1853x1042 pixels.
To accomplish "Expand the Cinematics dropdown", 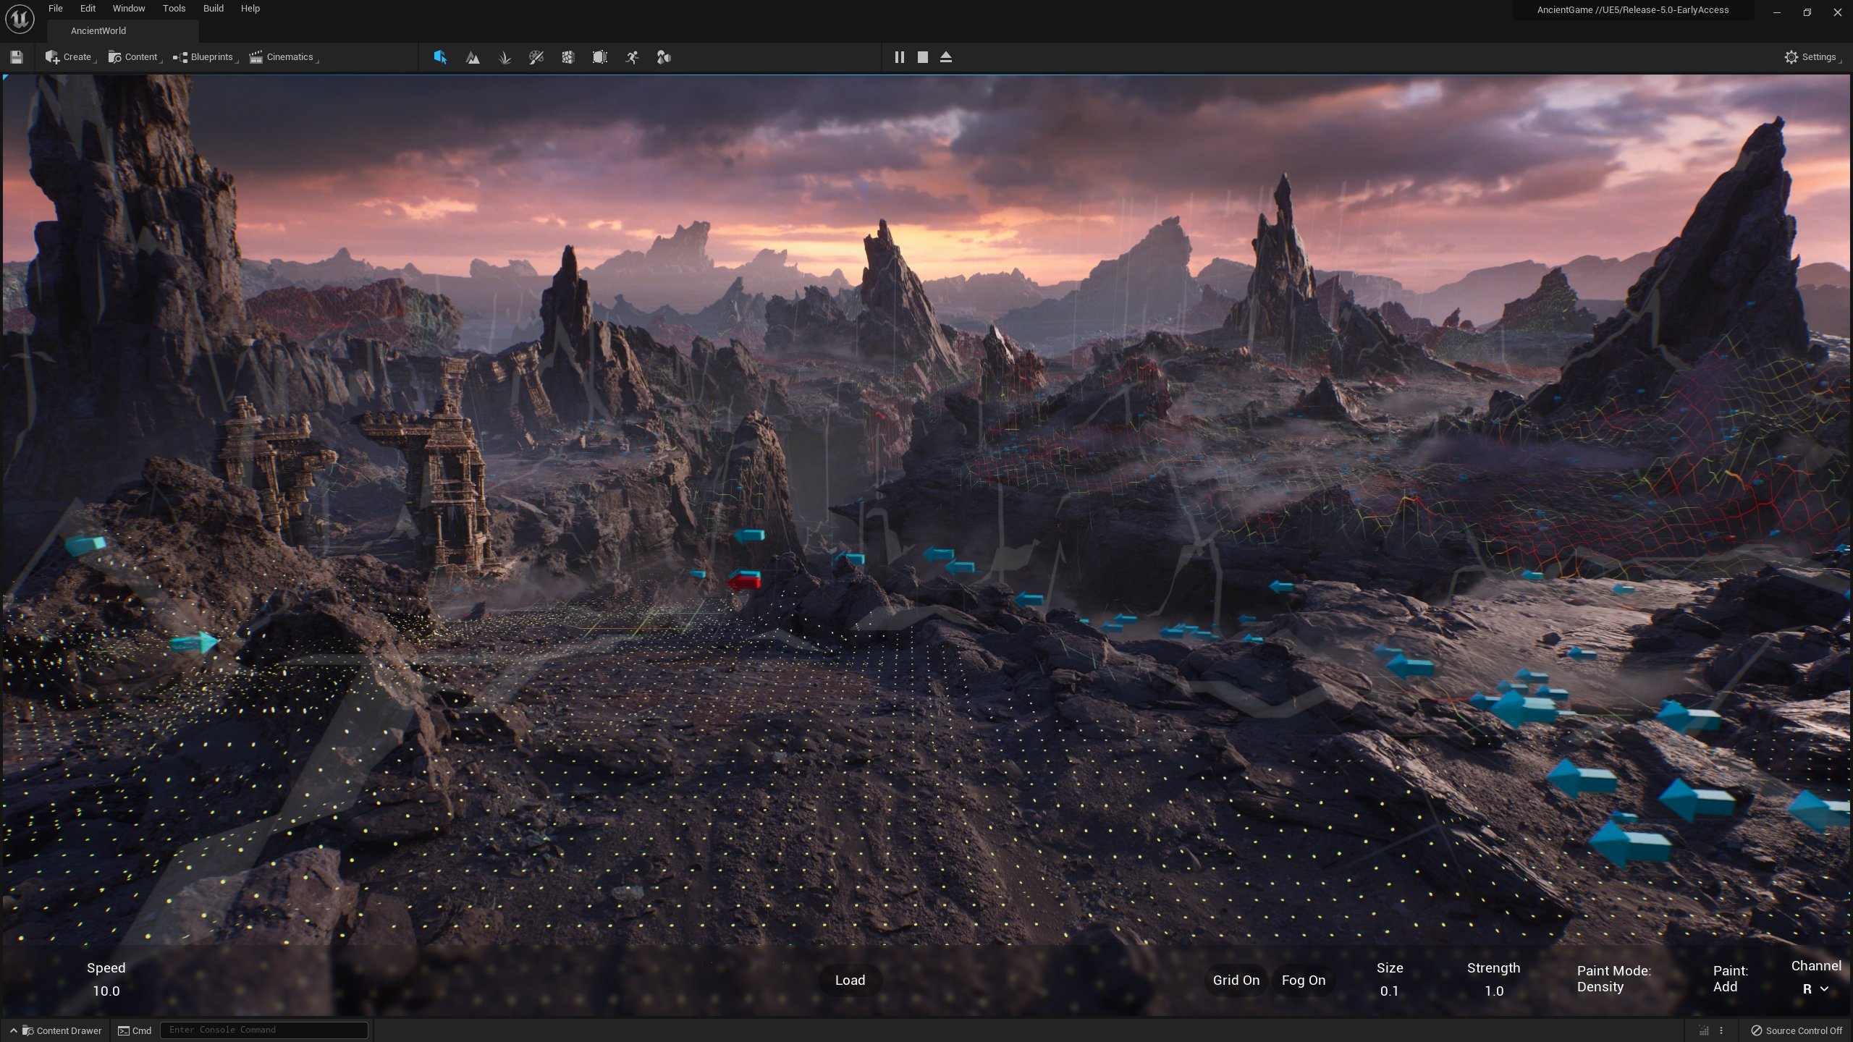I will [282, 56].
